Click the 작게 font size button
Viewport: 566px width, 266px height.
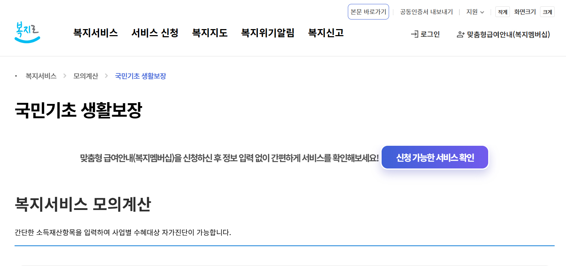502,12
